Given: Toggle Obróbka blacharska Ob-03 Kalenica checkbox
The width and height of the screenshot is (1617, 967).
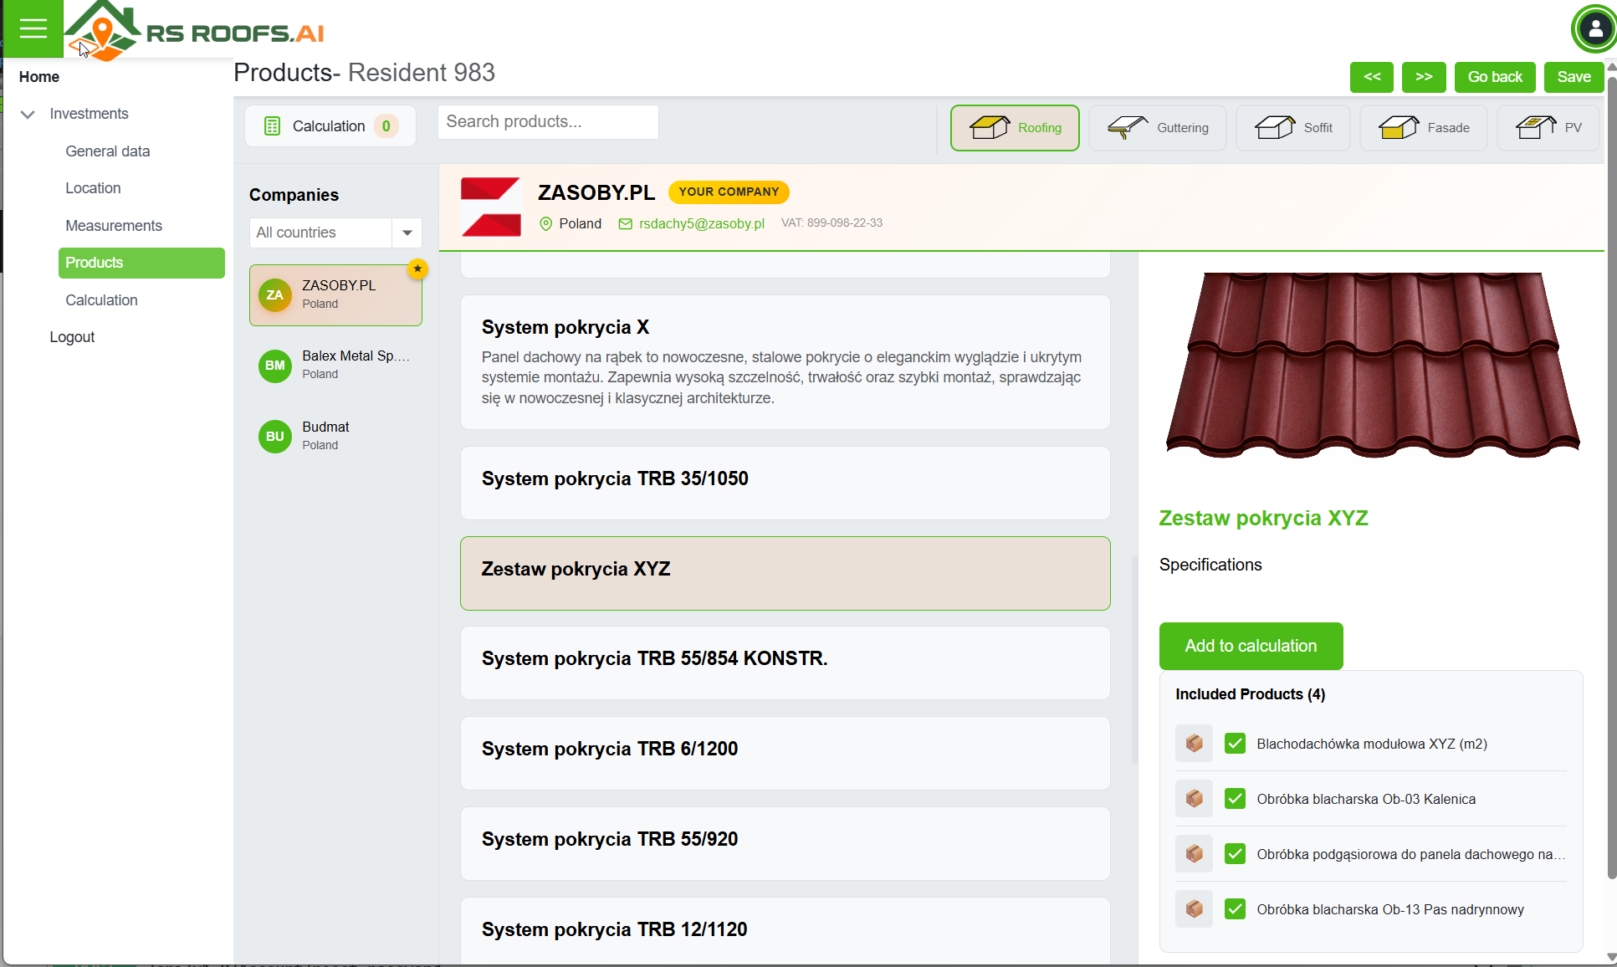Looking at the screenshot, I should tap(1235, 799).
